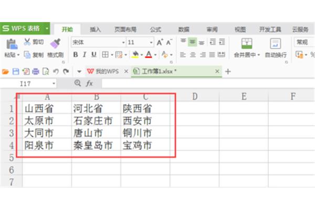Click the Print icon
The width and height of the screenshot is (315, 210).
coord(36,71)
